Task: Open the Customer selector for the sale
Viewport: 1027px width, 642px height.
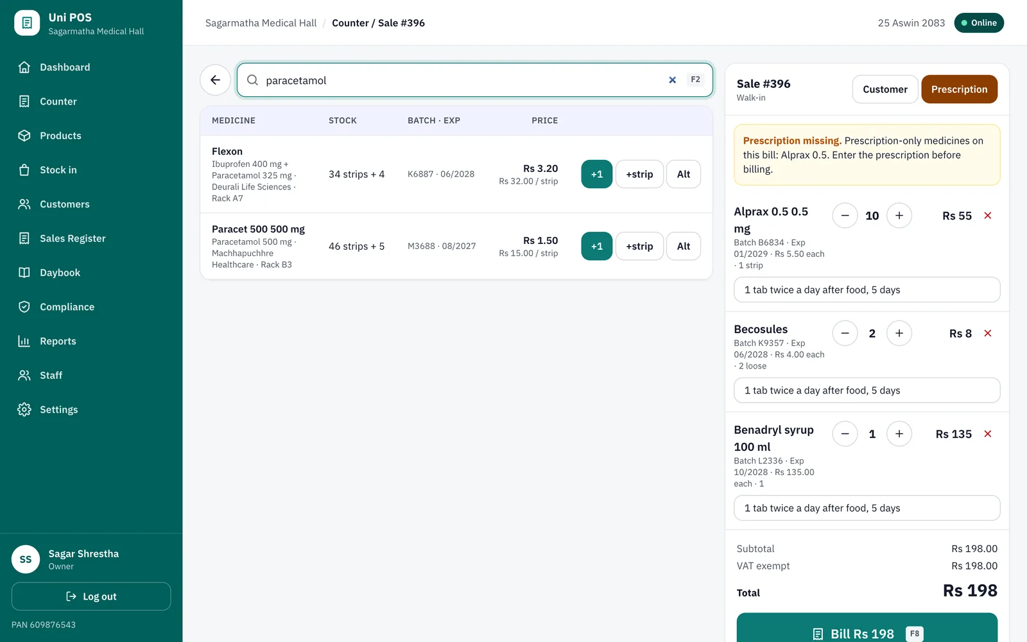Action: tap(885, 89)
